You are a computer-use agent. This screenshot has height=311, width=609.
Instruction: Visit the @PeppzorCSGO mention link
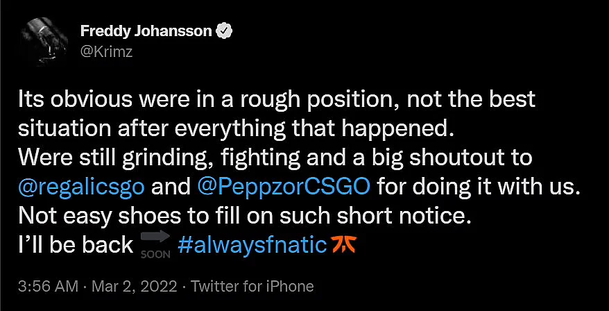click(x=284, y=187)
